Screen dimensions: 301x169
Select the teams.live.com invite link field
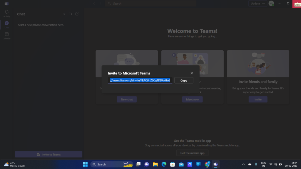coord(140,80)
